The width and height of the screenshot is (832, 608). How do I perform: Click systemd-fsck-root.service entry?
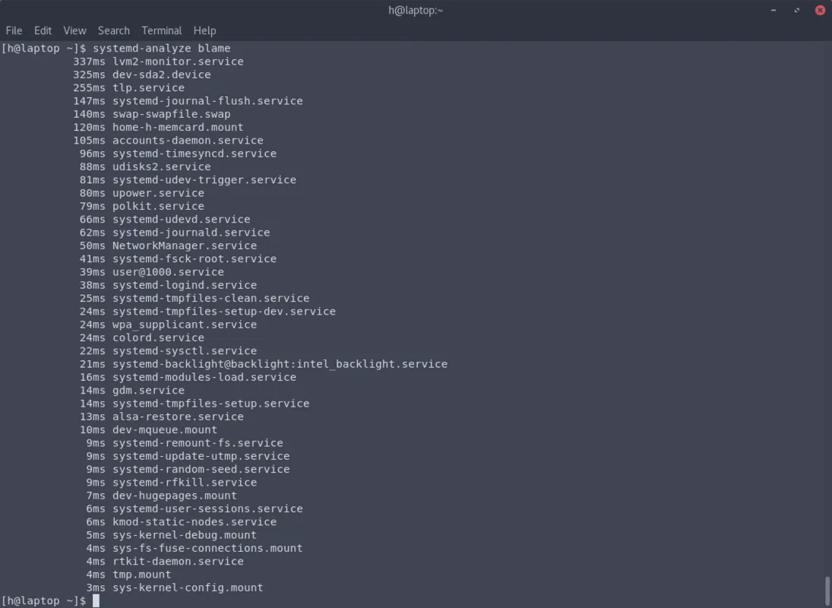(x=178, y=259)
